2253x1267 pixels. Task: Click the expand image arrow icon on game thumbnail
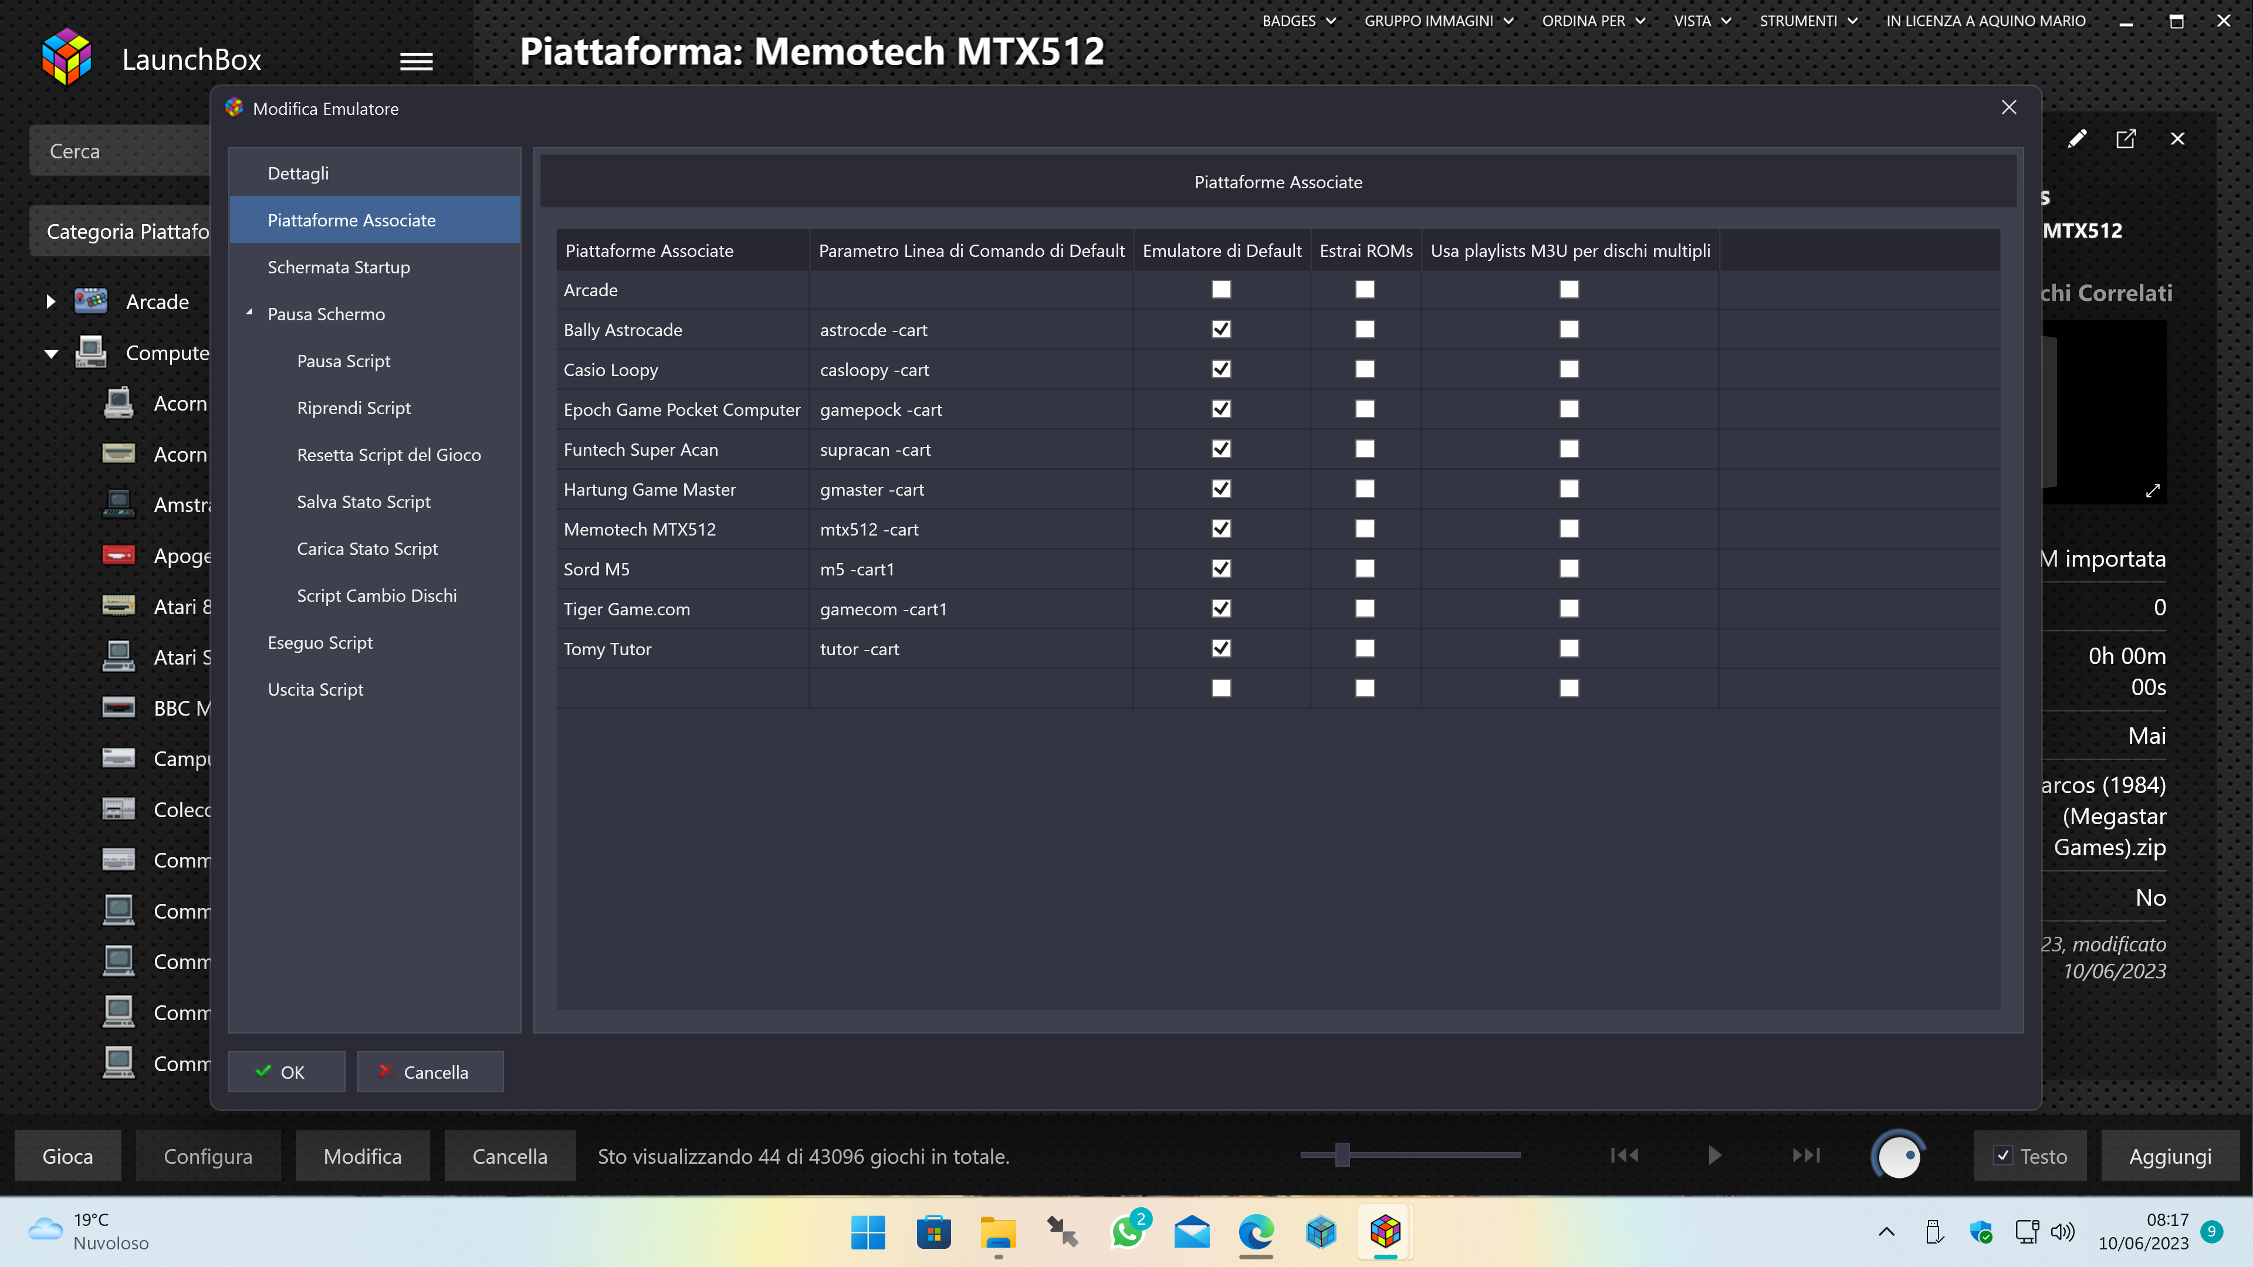[x=2153, y=490]
